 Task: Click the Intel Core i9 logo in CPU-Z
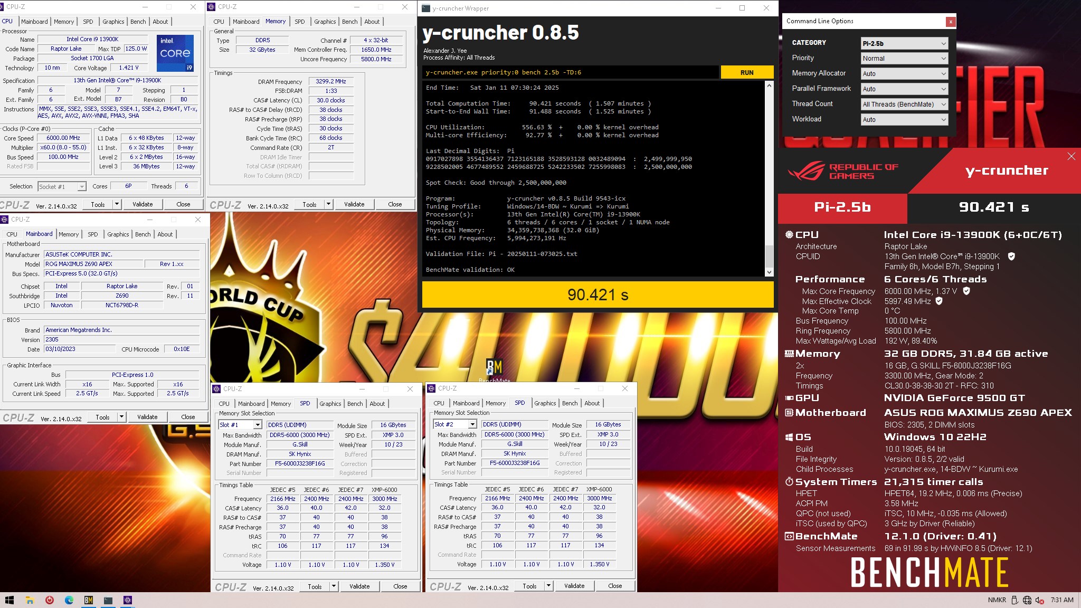pos(175,53)
